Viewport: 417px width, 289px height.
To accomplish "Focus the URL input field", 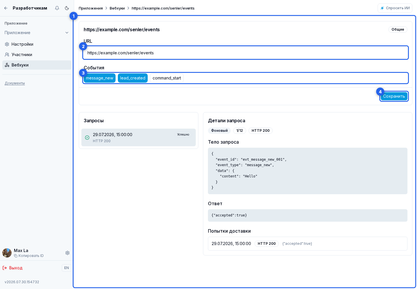I will pyautogui.click(x=246, y=53).
